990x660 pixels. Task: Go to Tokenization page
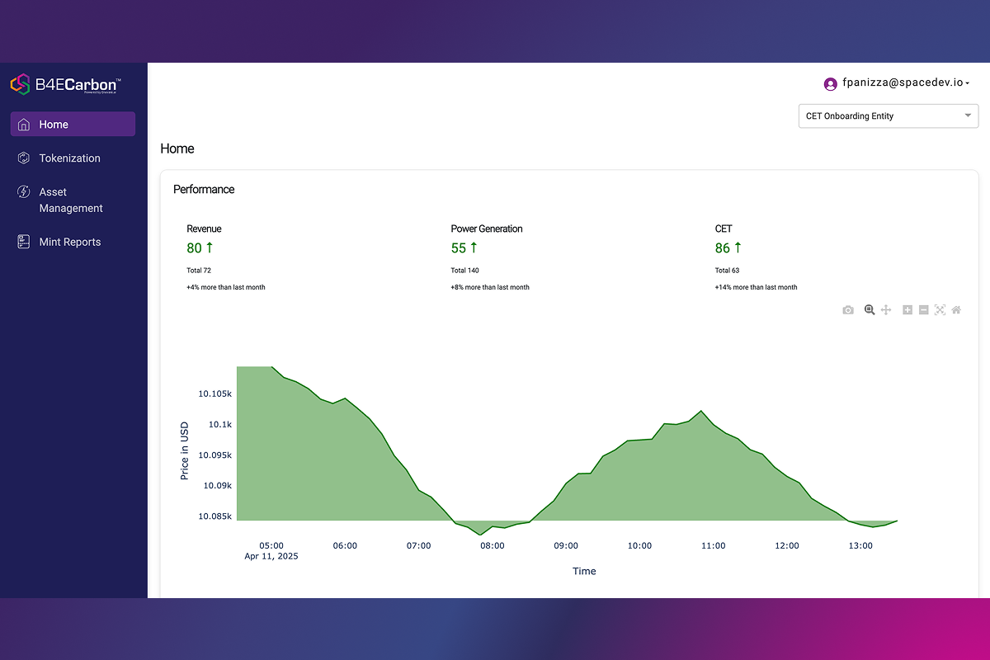pyautogui.click(x=70, y=158)
